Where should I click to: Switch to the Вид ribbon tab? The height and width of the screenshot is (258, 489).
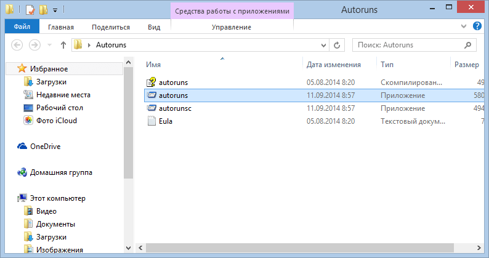[154, 27]
